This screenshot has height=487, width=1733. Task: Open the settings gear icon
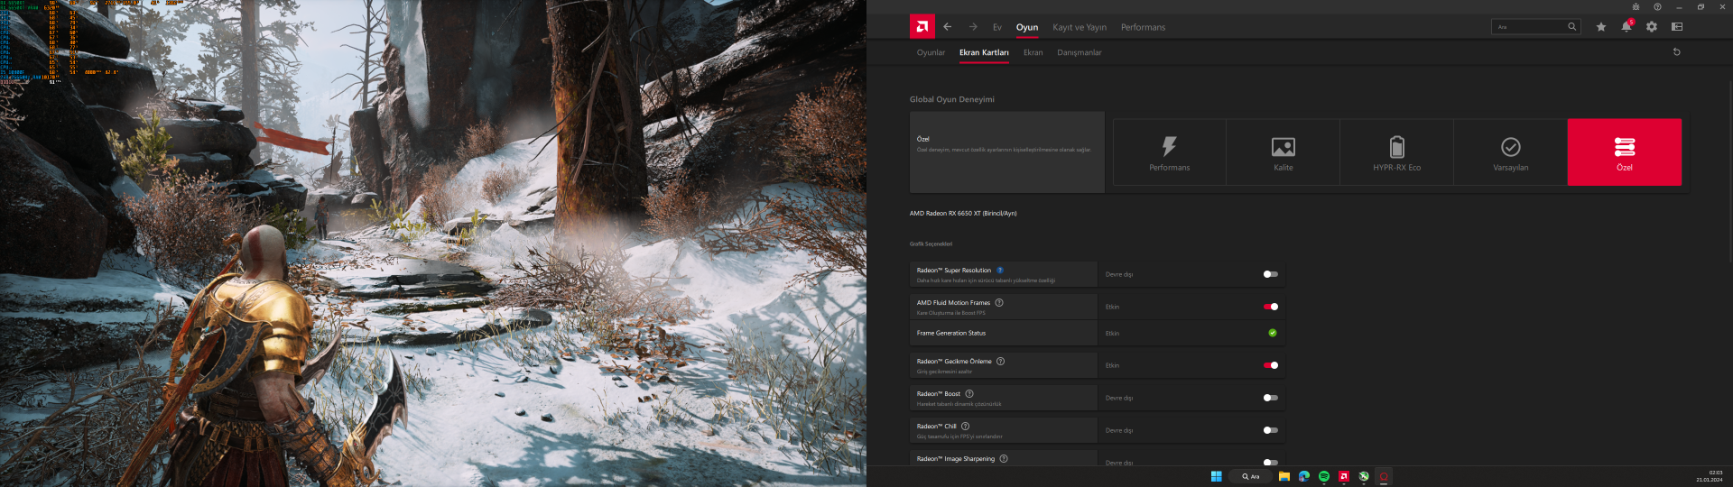tap(1651, 27)
